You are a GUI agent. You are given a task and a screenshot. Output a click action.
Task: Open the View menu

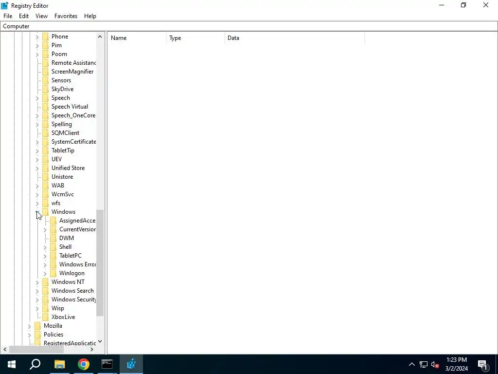click(41, 16)
